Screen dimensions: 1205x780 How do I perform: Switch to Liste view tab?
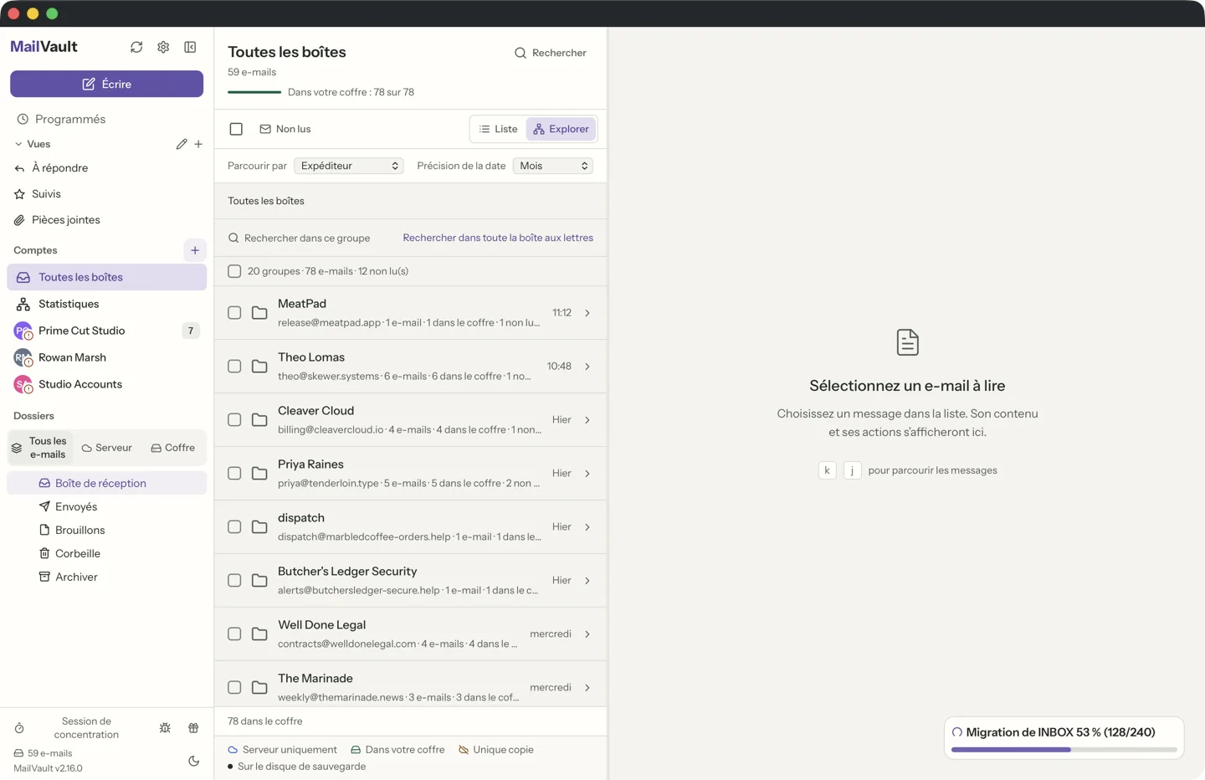click(x=498, y=129)
